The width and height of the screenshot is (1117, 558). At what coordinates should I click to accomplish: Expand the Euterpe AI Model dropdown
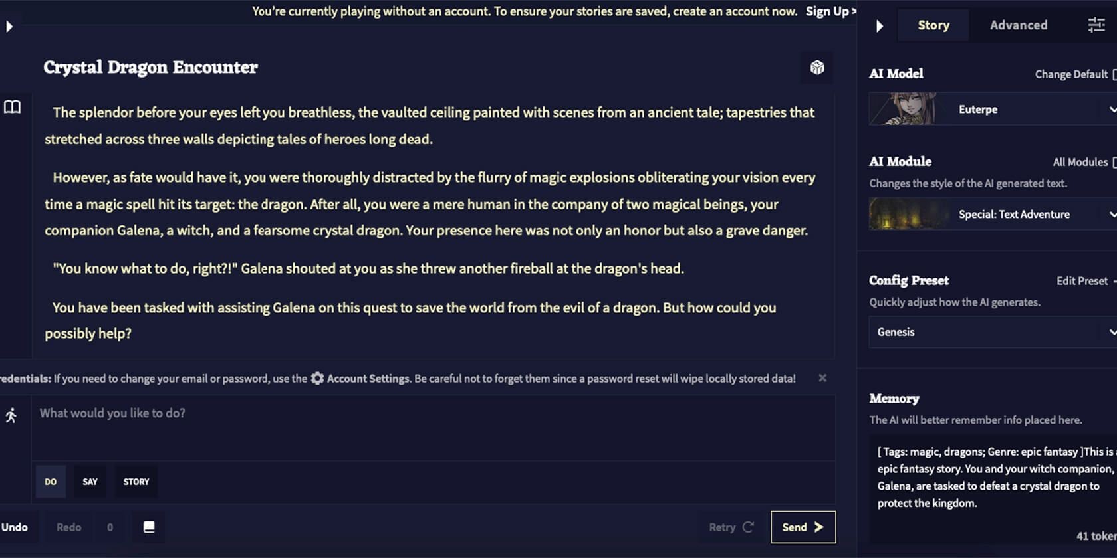(x=993, y=109)
